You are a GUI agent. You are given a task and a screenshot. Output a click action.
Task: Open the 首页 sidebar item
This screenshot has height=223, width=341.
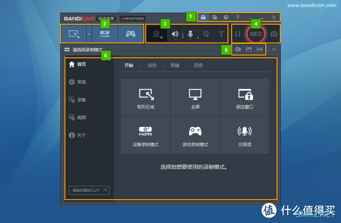(x=77, y=64)
